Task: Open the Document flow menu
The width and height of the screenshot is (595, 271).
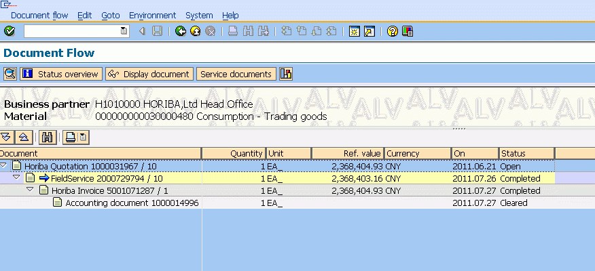Action: pyautogui.click(x=39, y=16)
